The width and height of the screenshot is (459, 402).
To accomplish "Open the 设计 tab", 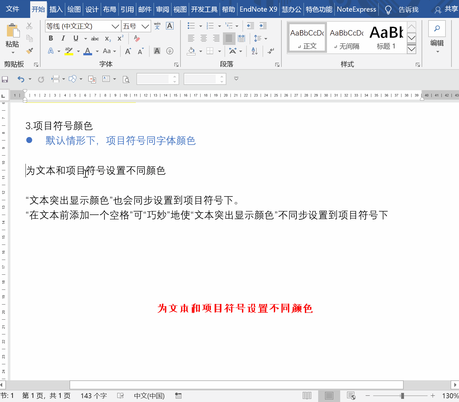I will tap(92, 9).
